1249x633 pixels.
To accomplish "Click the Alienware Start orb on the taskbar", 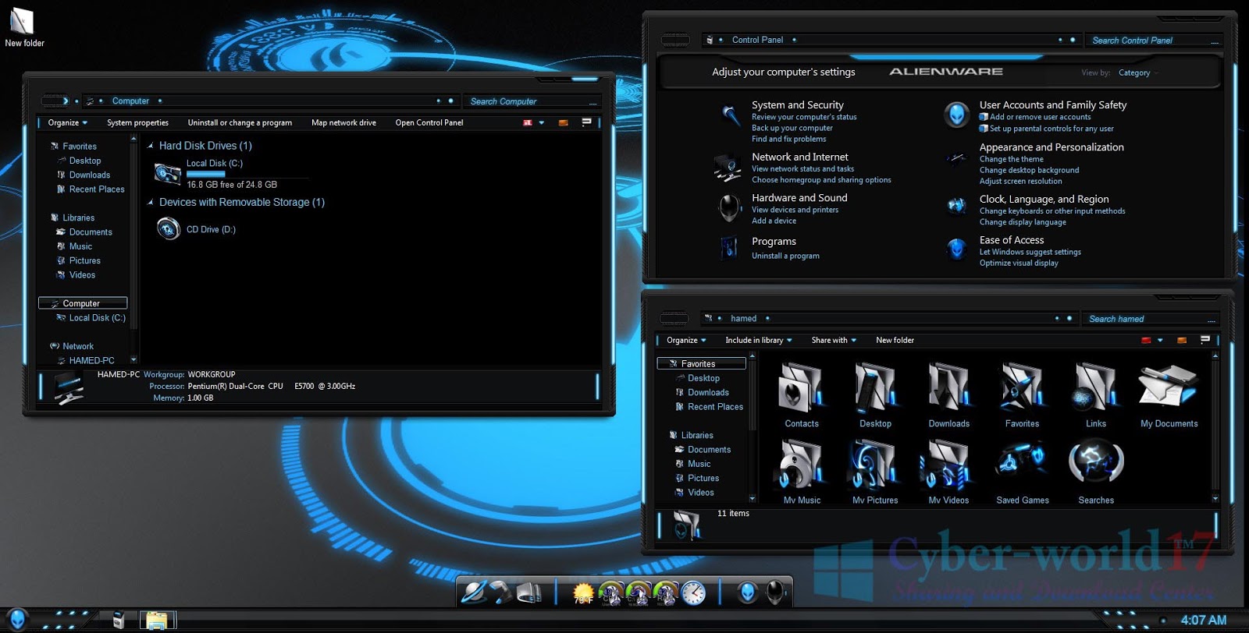I will tap(17, 620).
